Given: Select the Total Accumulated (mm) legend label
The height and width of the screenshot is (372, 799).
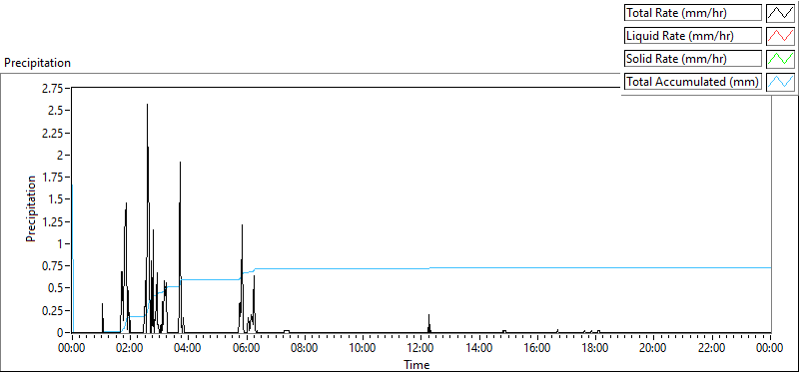Looking at the screenshot, I should point(693,82).
